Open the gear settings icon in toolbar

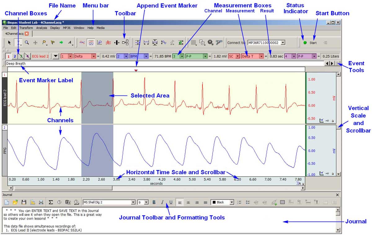pyautogui.click(x=210, y=43)
